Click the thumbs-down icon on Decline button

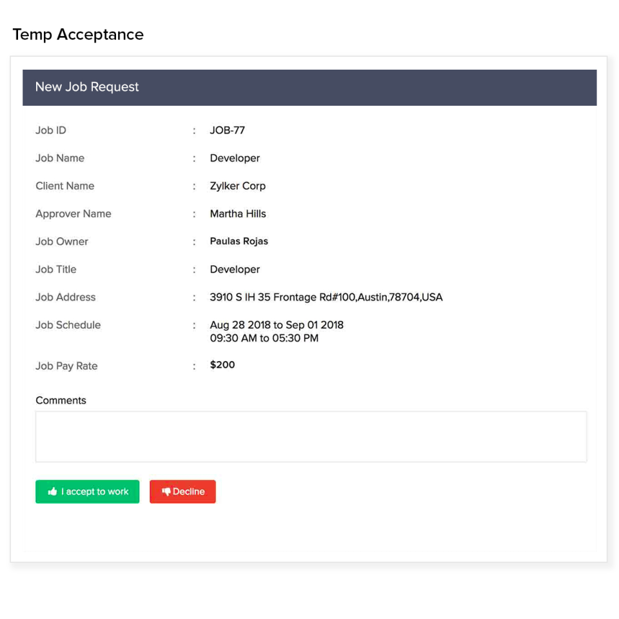click(x=167, y=491)
